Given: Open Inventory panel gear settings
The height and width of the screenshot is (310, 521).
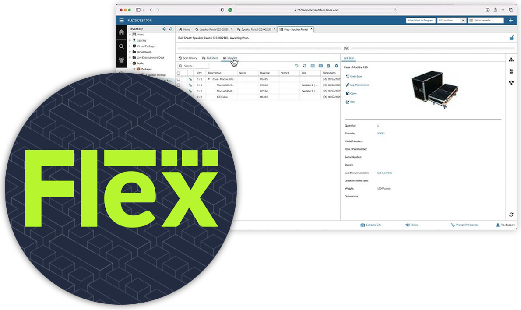Looking at the screenshot, I should coord(164,29).
